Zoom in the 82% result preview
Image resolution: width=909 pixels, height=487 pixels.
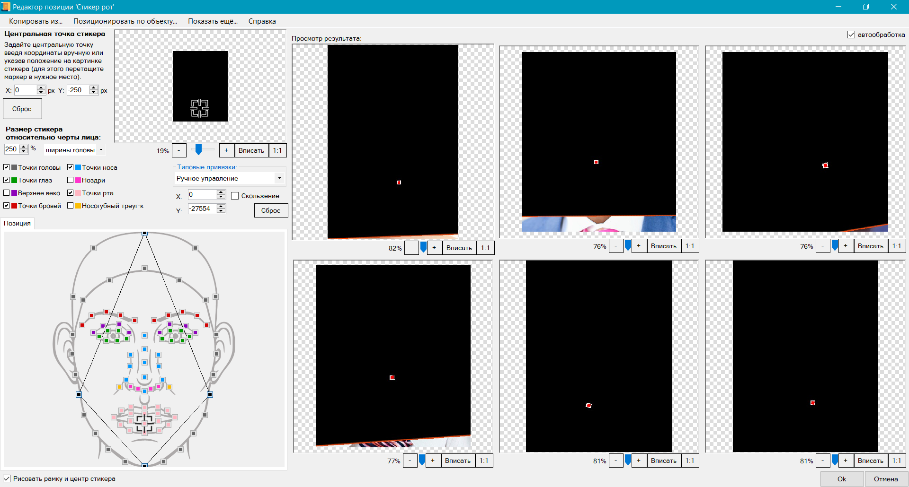pos(434,248)
